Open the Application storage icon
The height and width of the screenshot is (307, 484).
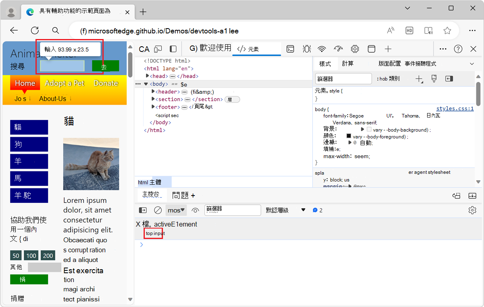371,49
